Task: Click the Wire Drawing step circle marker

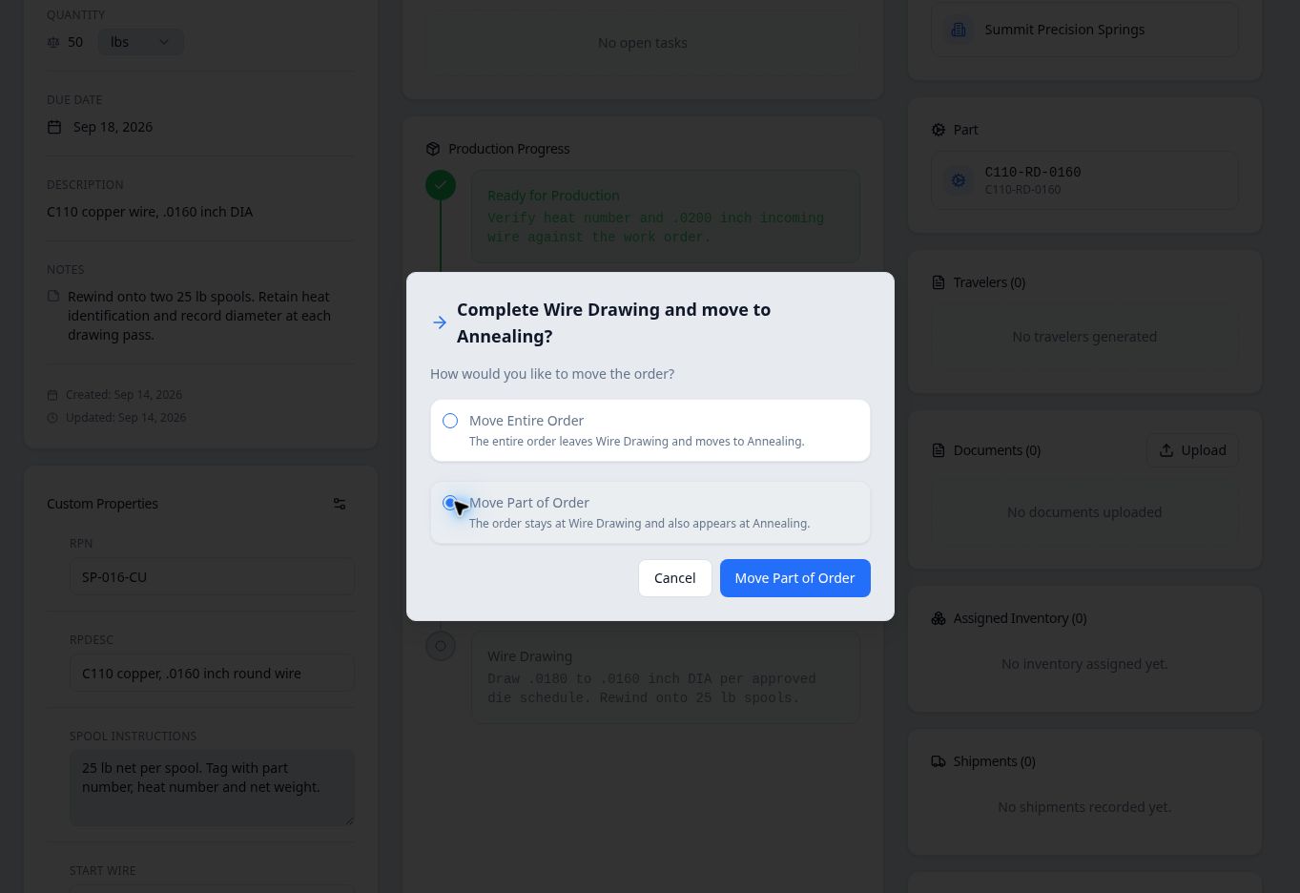Action: click(x=441, y=646)
